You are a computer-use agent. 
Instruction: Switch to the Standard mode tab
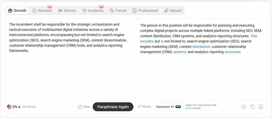tap(42, 11)
